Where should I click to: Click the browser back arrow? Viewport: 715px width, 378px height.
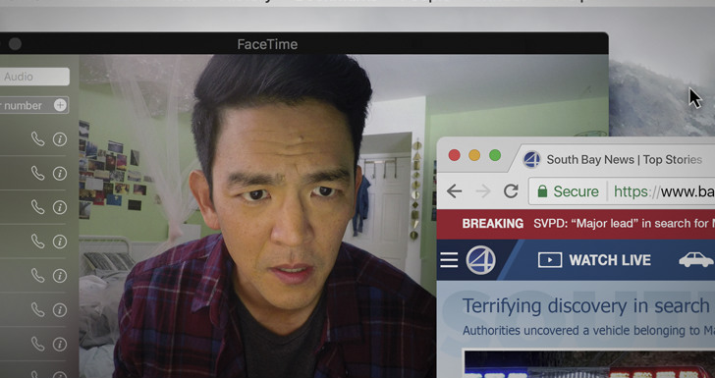454,191
